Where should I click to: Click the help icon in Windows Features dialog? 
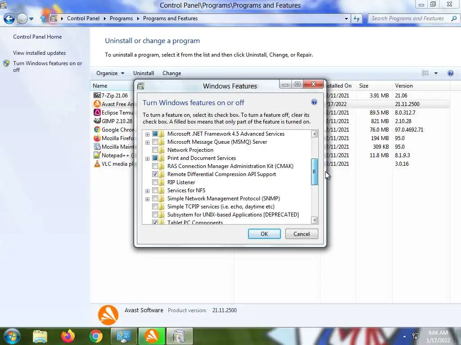[314, 102]
